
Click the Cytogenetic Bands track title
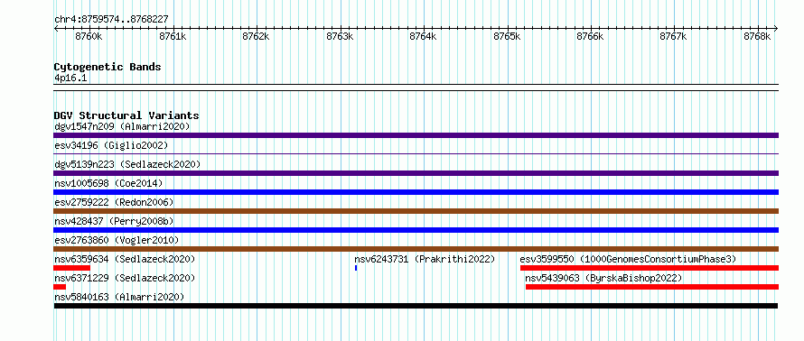tap(108, 67)
